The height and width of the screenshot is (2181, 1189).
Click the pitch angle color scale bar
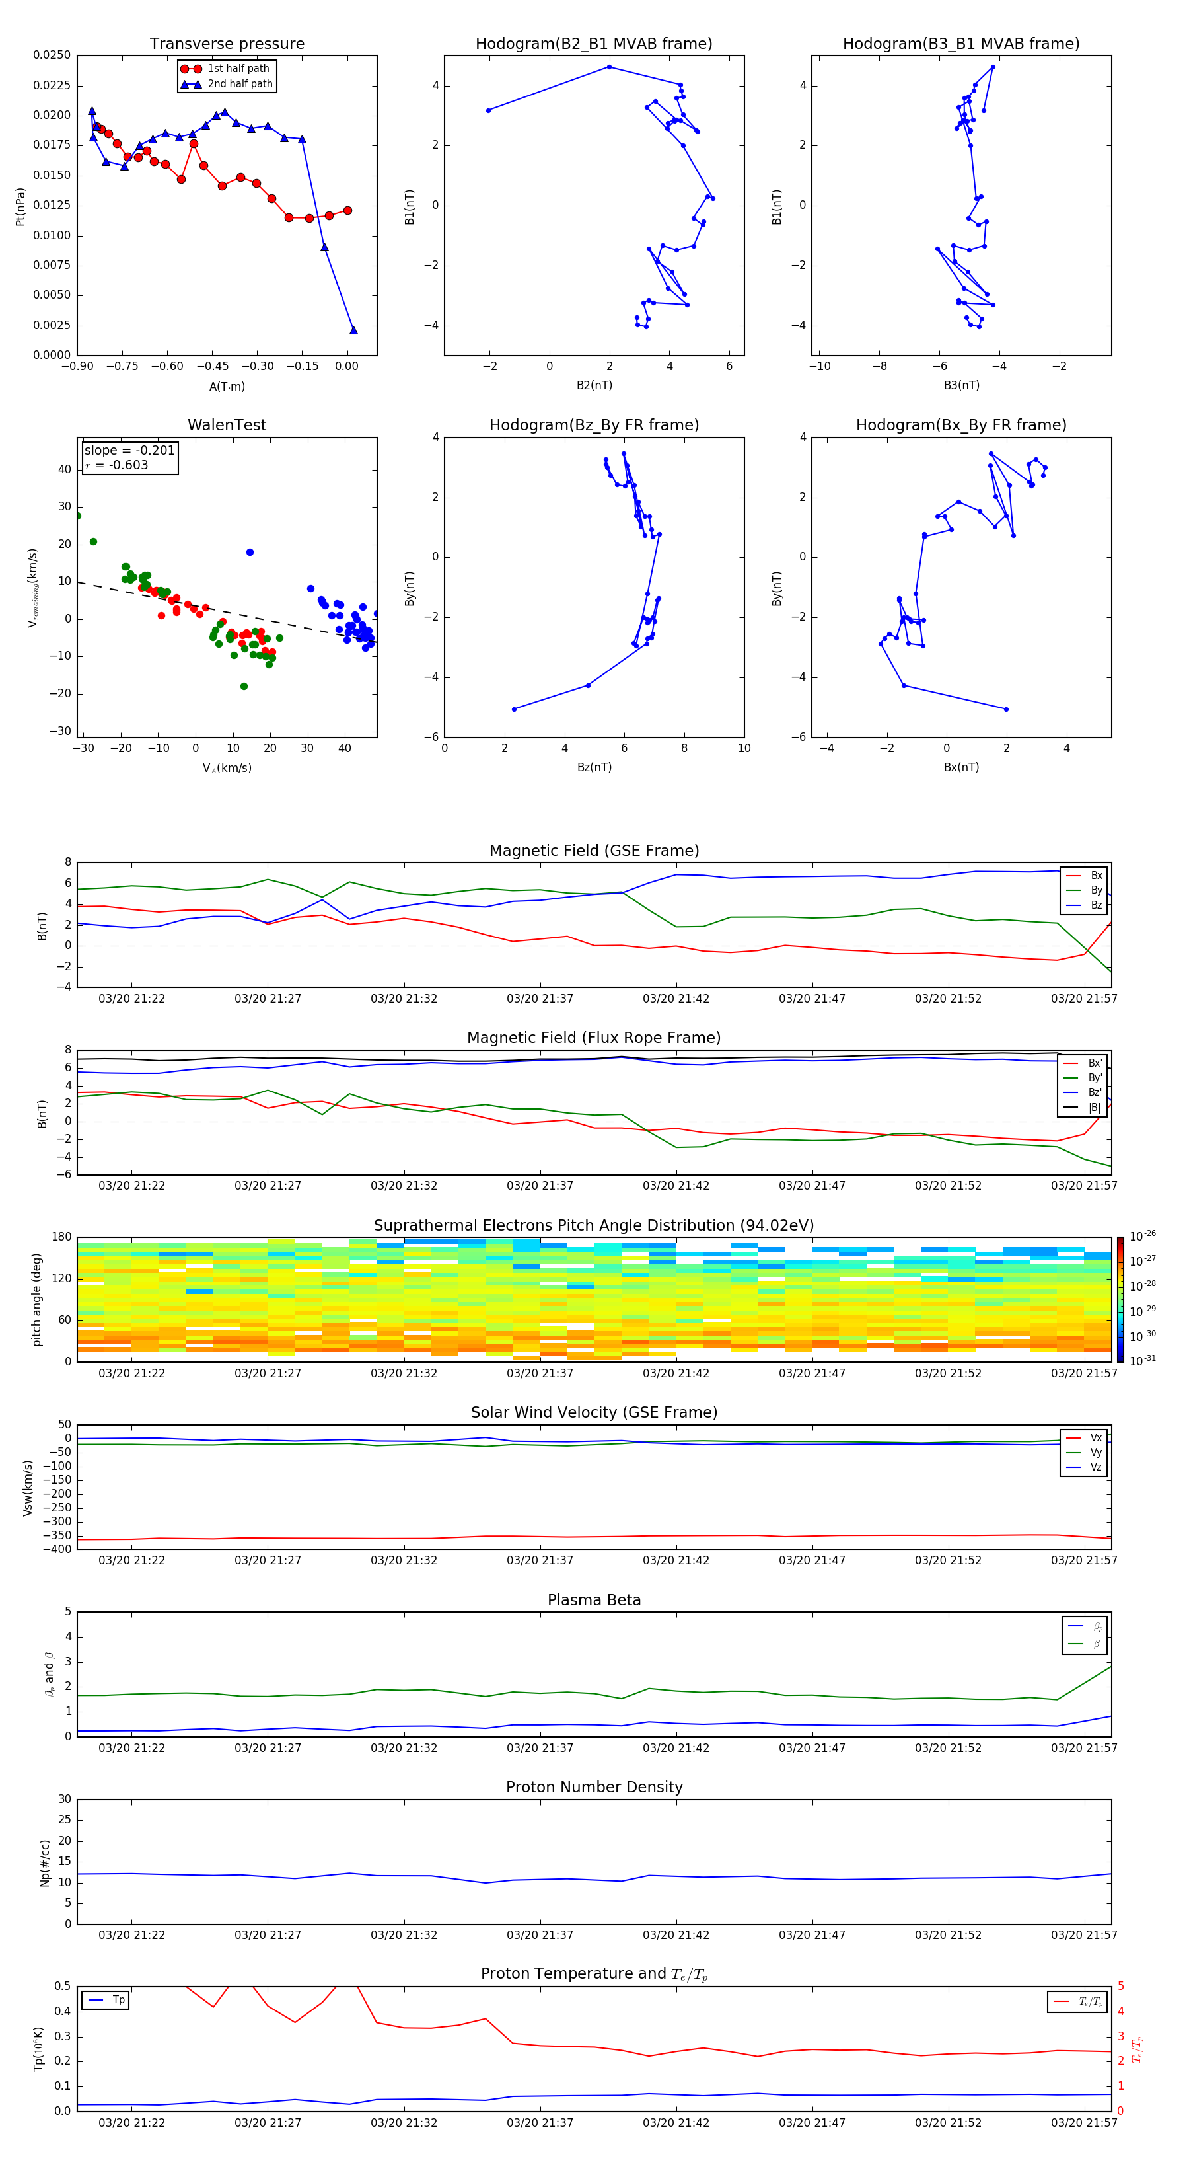pos(1120,1299)
